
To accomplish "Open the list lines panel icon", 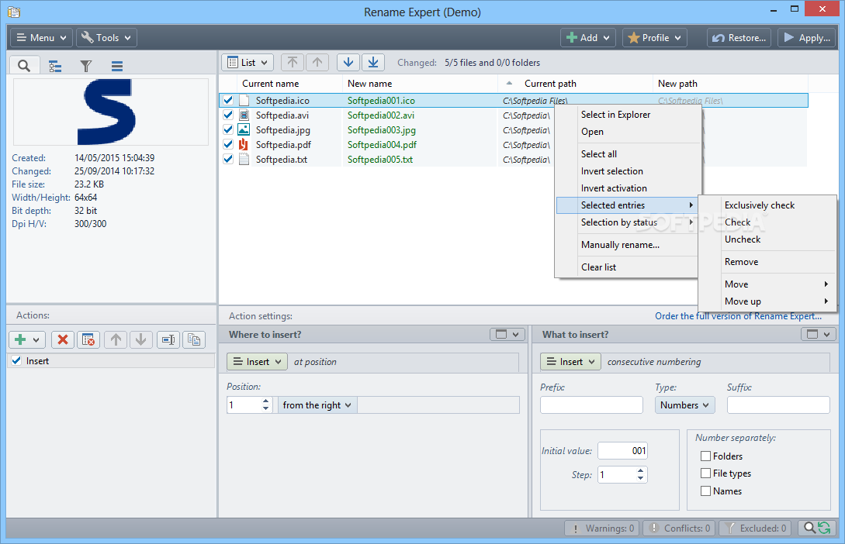I will pyautogui.click(x=117, y=66).
